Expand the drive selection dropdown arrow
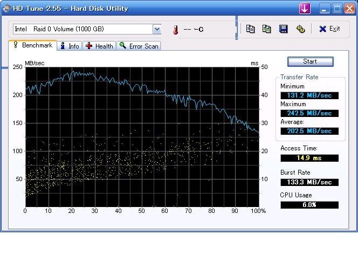The image size is (358, 276). [x=157, y=29]
